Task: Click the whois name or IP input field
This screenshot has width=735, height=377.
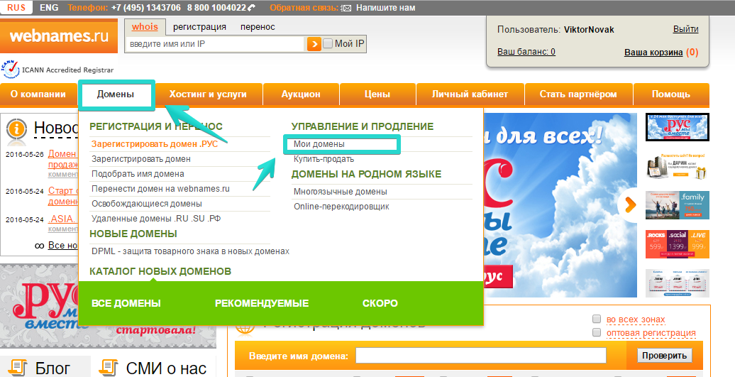Action: [x=215, y=44]
